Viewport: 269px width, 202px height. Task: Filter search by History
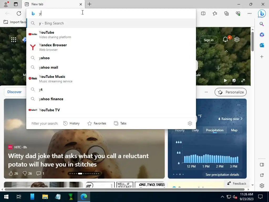click(71, 123)
